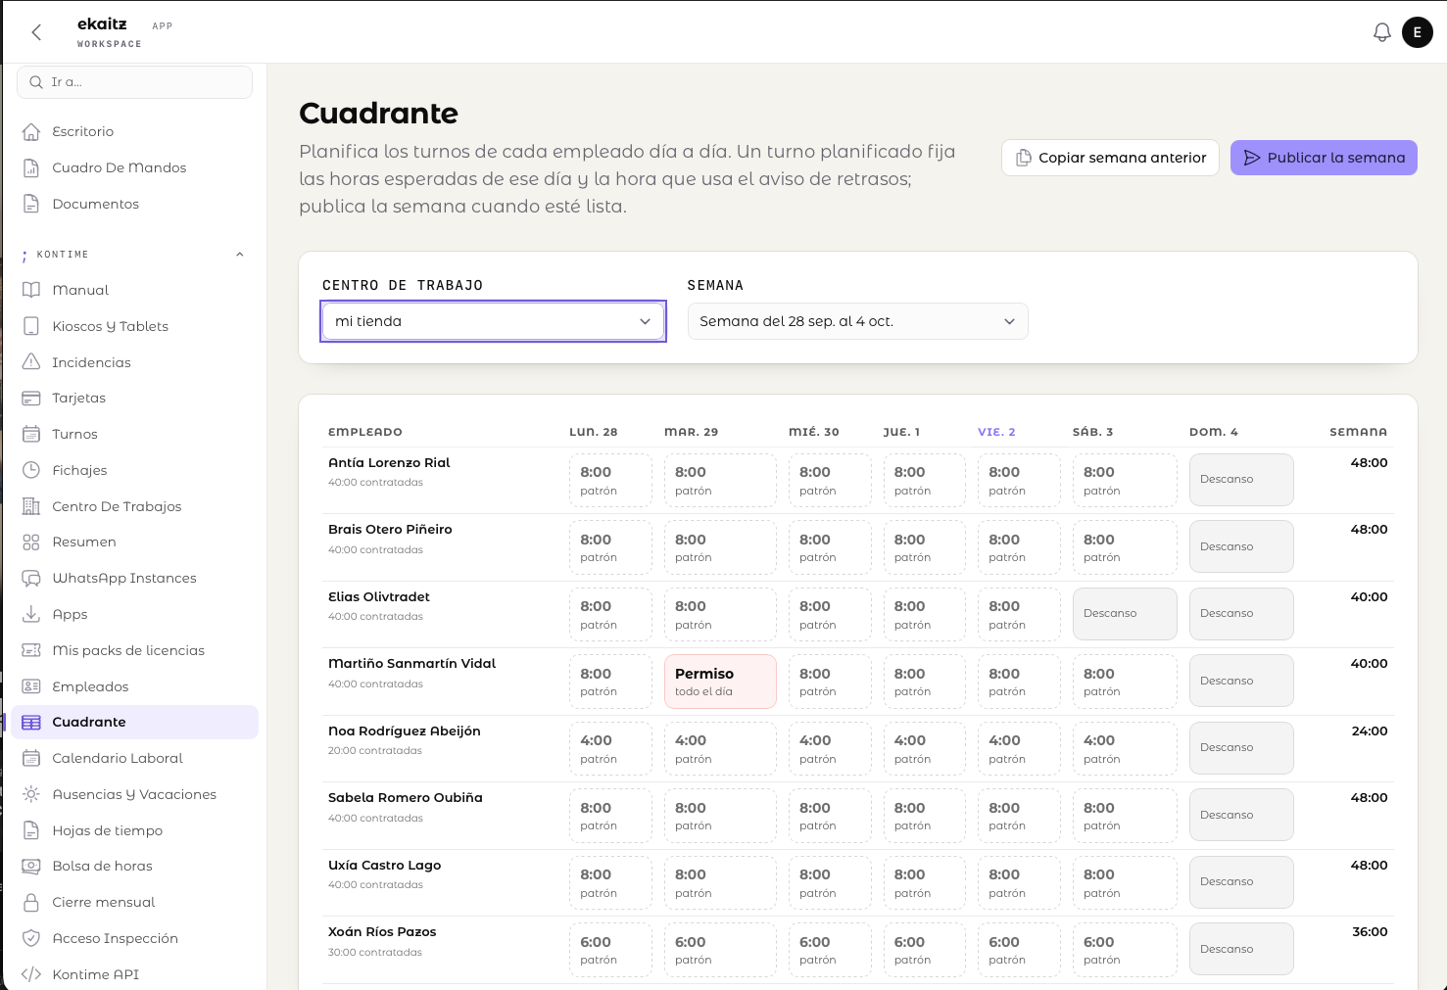1447x990 pixels.
Task: Click the Incidencias warning icon
Action: (31, 362)
